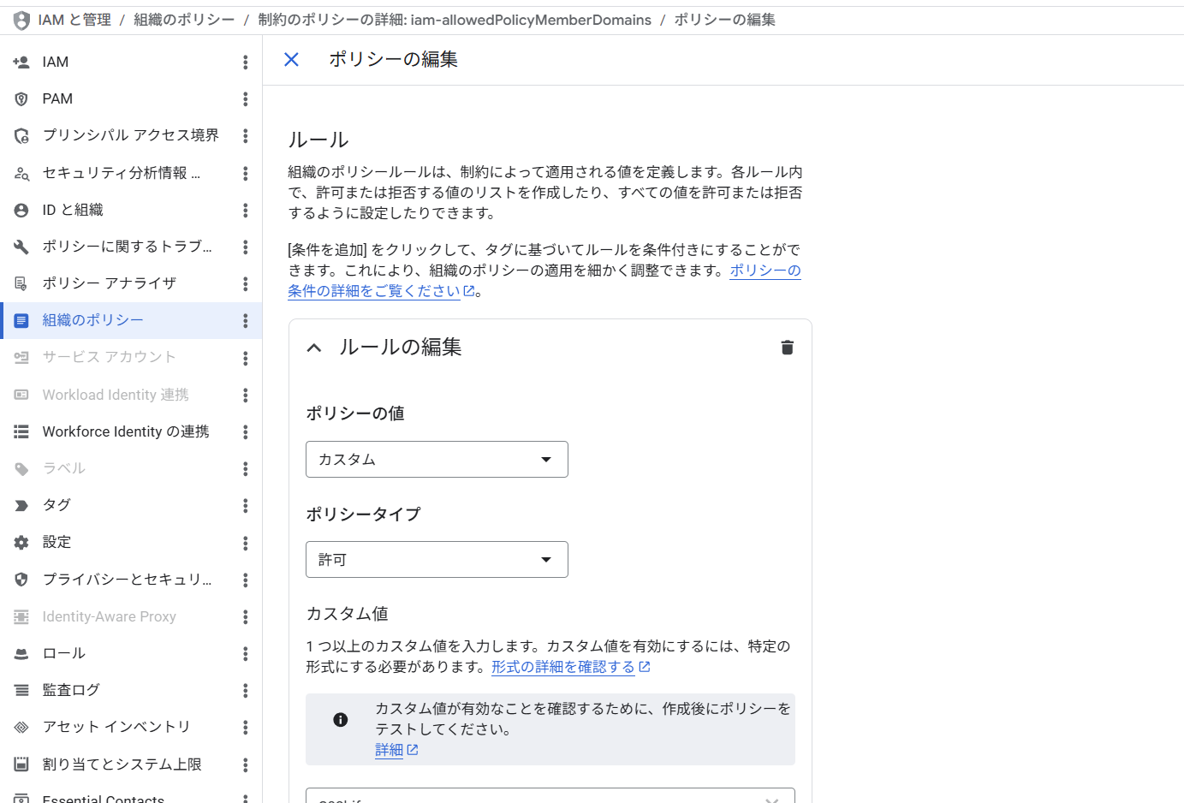The image size is (1184, 803).
Task: Click the プリンシパル アクセス境界 icon
Action: click(21, 135)
